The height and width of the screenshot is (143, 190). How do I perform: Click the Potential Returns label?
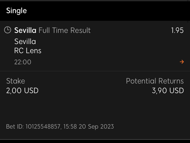(x=155, y=81)
